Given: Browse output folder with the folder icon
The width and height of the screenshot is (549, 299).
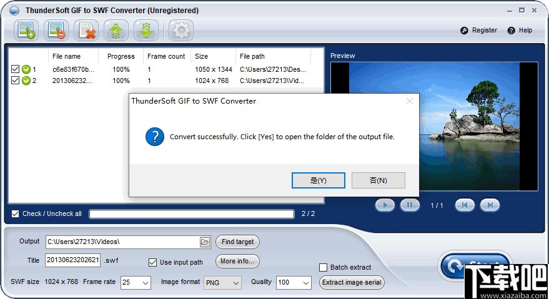Looking at the screenshot, I should tap(205, 242).
